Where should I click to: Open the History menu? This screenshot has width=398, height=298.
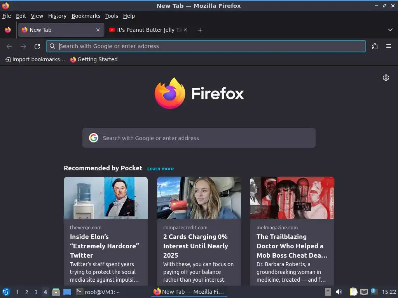(x=57, y=16)
